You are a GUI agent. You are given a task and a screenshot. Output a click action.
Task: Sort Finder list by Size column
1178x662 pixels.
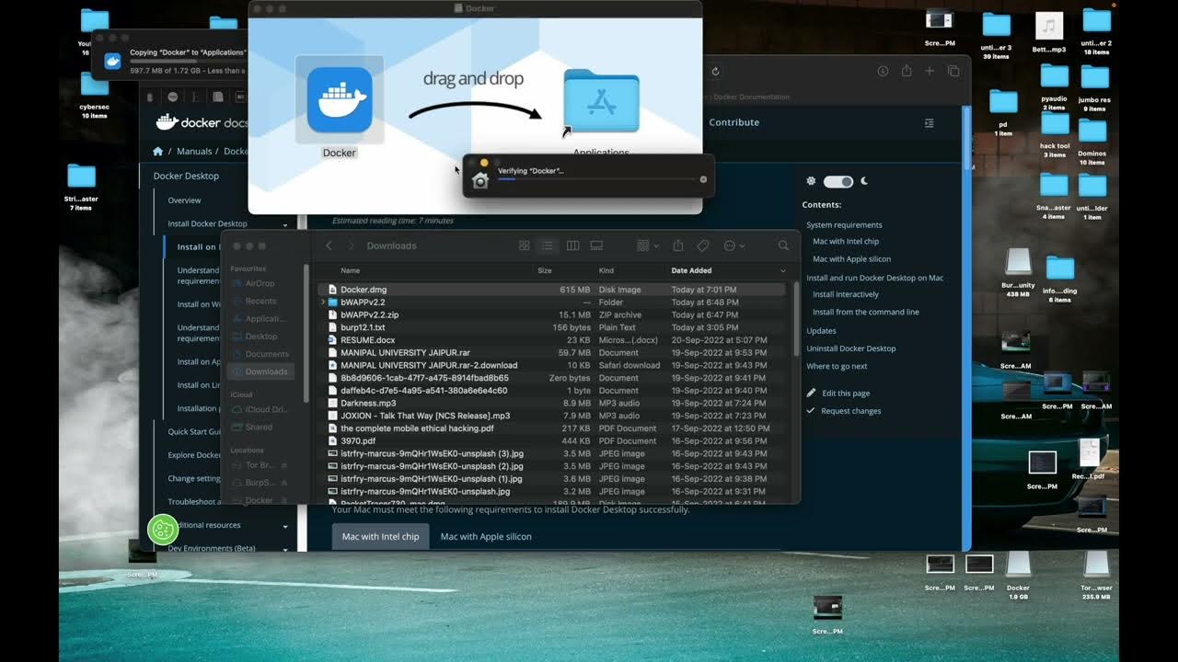coord(545,270)
